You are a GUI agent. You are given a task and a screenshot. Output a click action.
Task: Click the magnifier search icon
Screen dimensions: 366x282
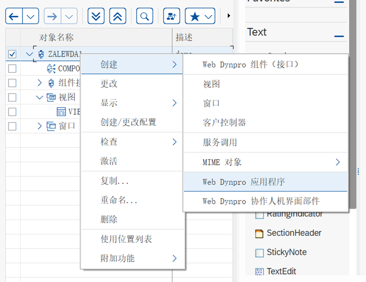145,16
